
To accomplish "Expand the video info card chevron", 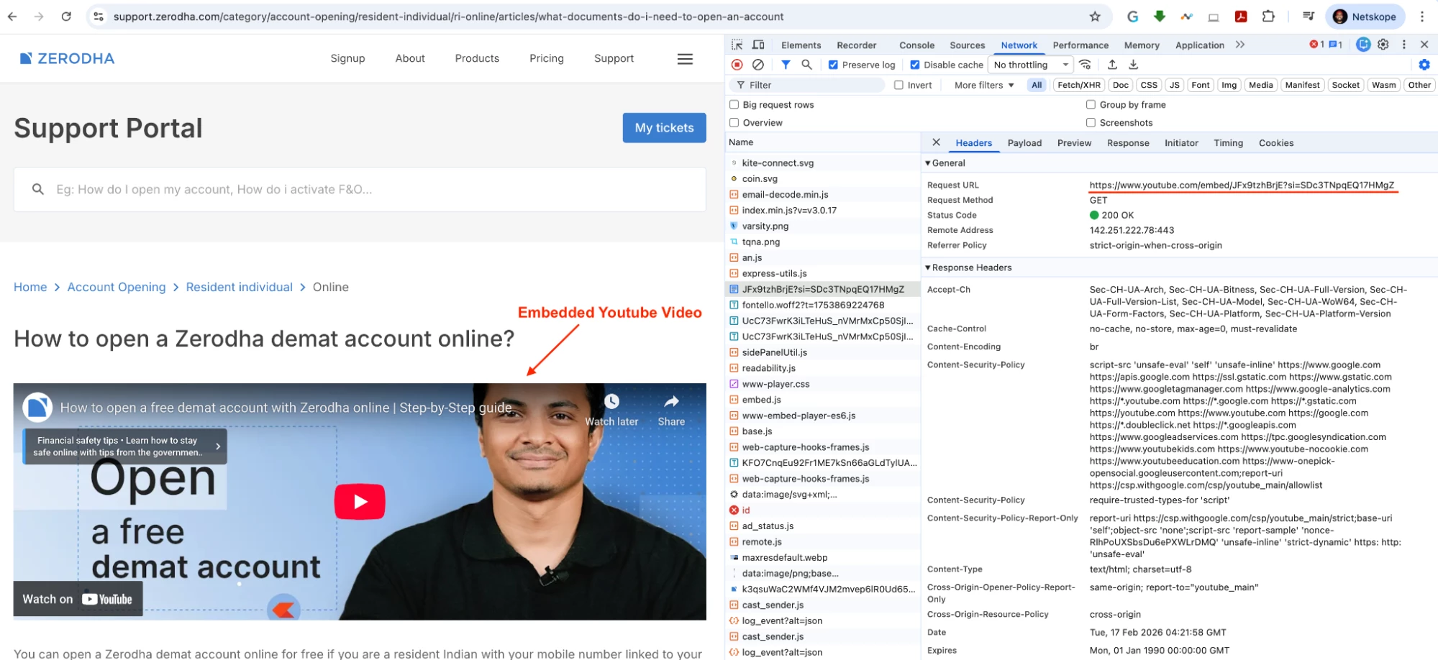I will coord(218,446).
